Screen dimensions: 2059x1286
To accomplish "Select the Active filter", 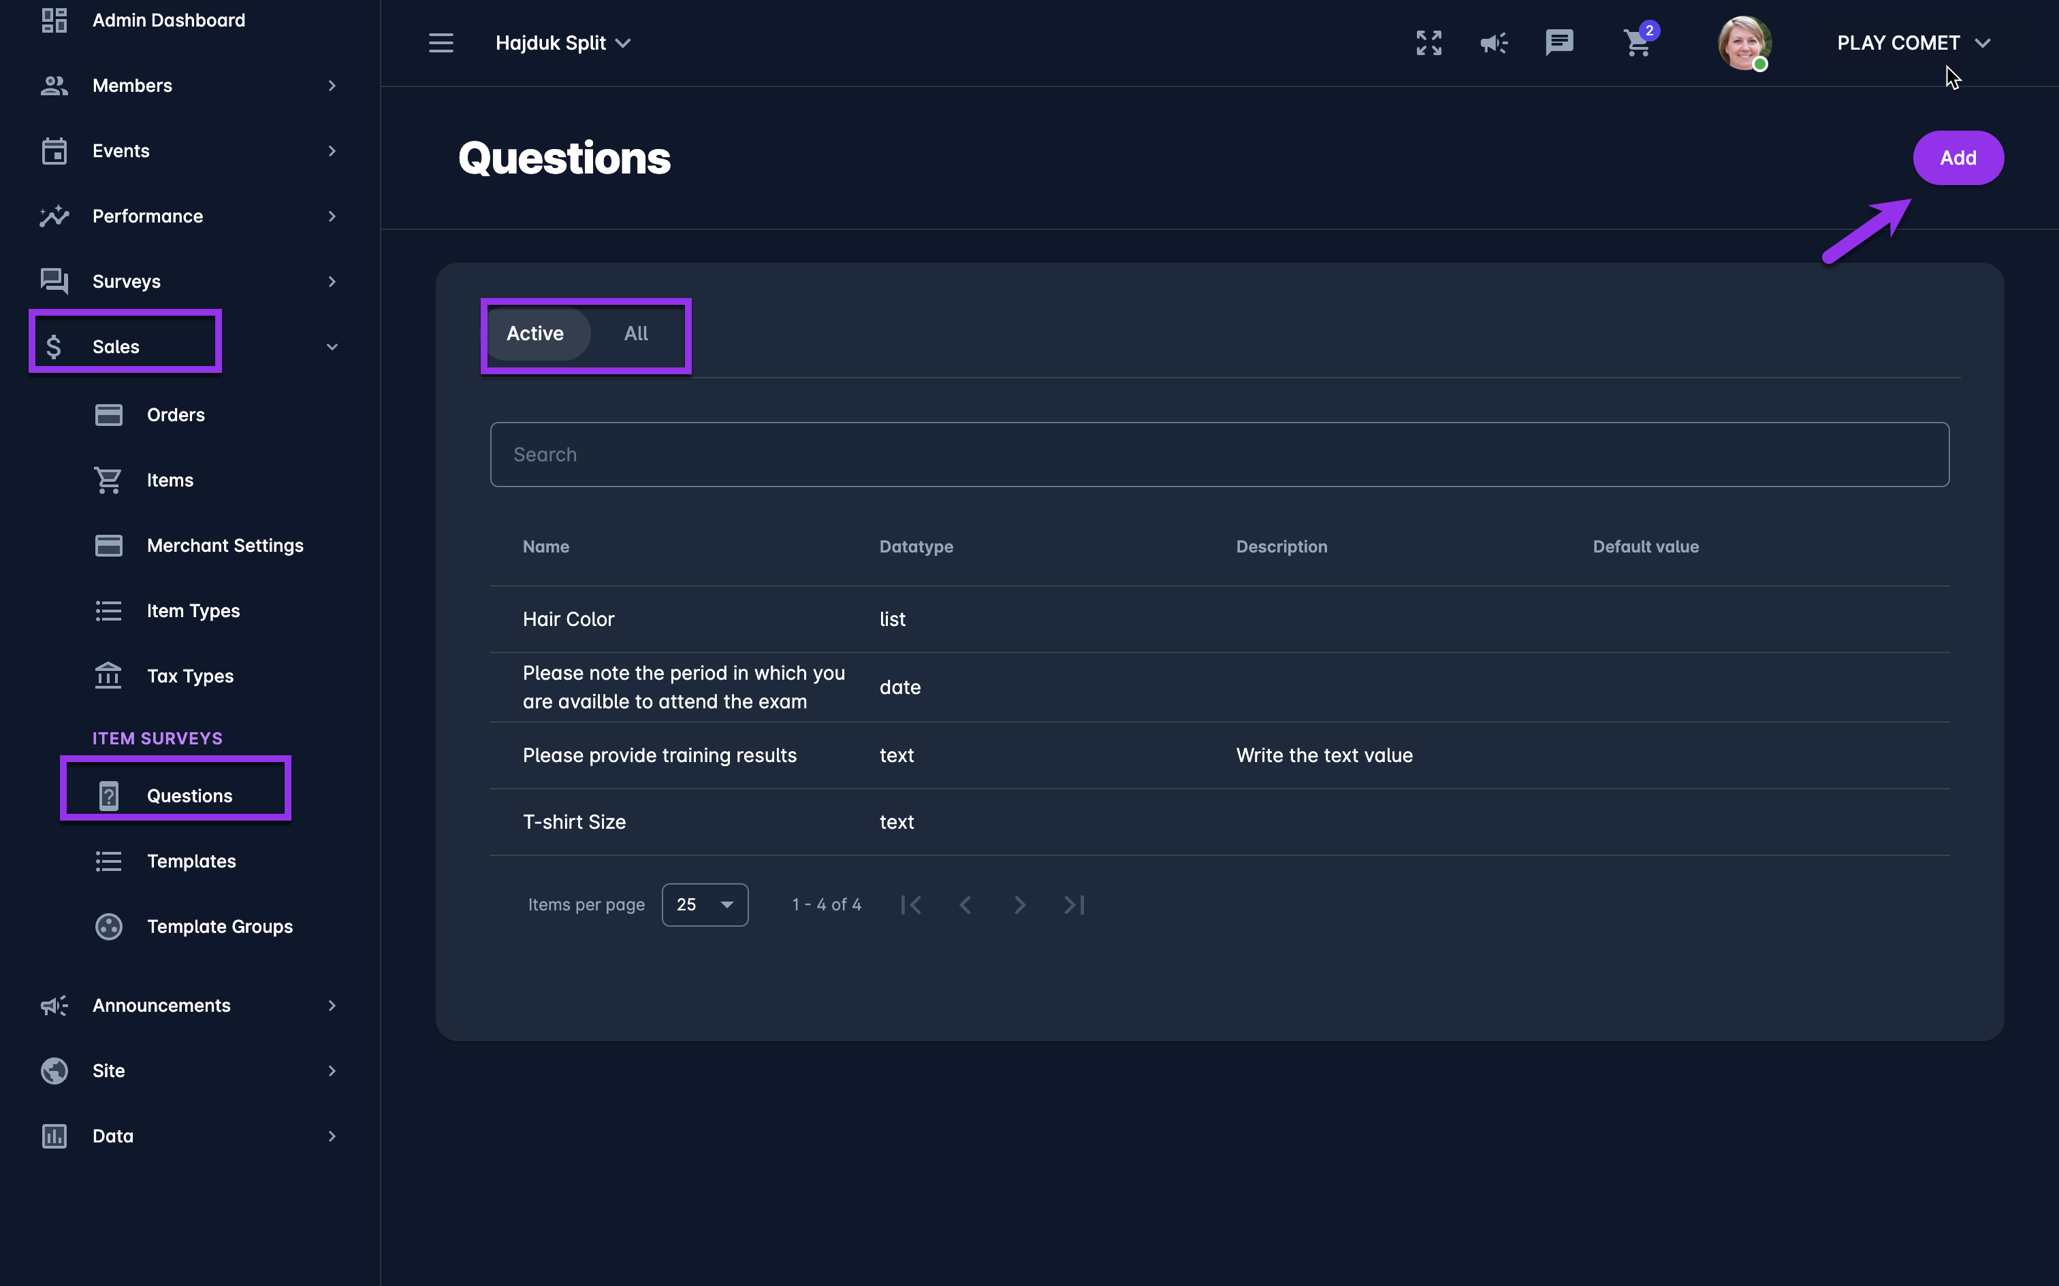I will (x=535, y=333).
